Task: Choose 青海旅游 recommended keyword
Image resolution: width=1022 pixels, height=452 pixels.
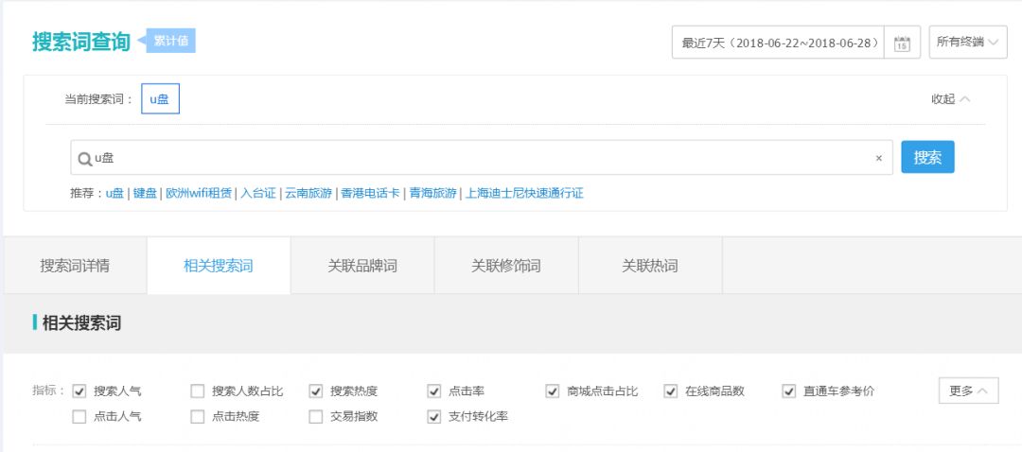Action: (x=432, y=194)
